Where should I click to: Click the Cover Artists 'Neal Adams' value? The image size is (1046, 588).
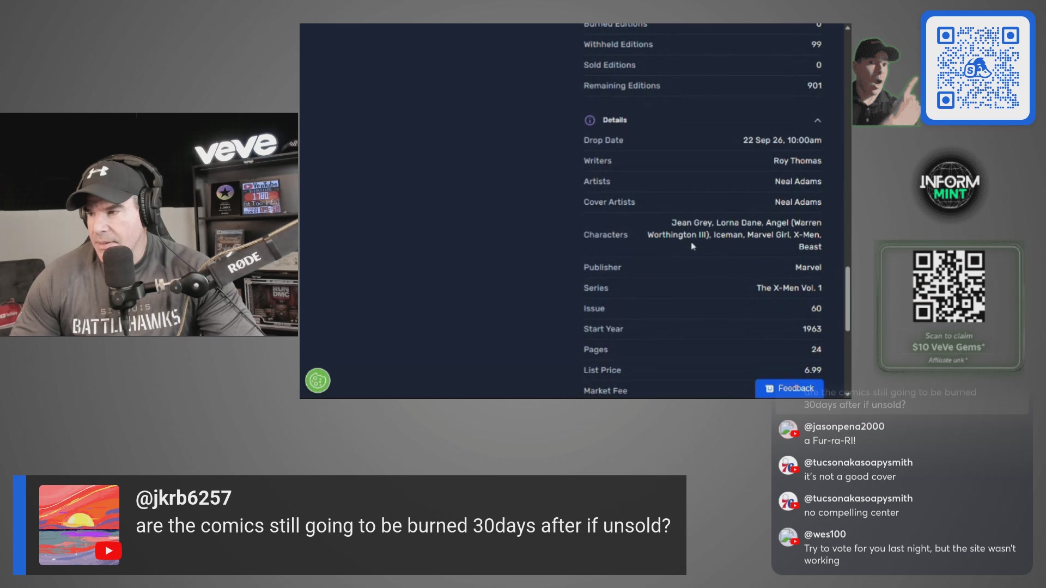coord(798,202)
